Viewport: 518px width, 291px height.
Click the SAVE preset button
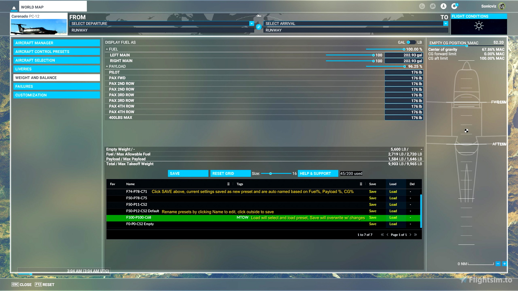188,173
